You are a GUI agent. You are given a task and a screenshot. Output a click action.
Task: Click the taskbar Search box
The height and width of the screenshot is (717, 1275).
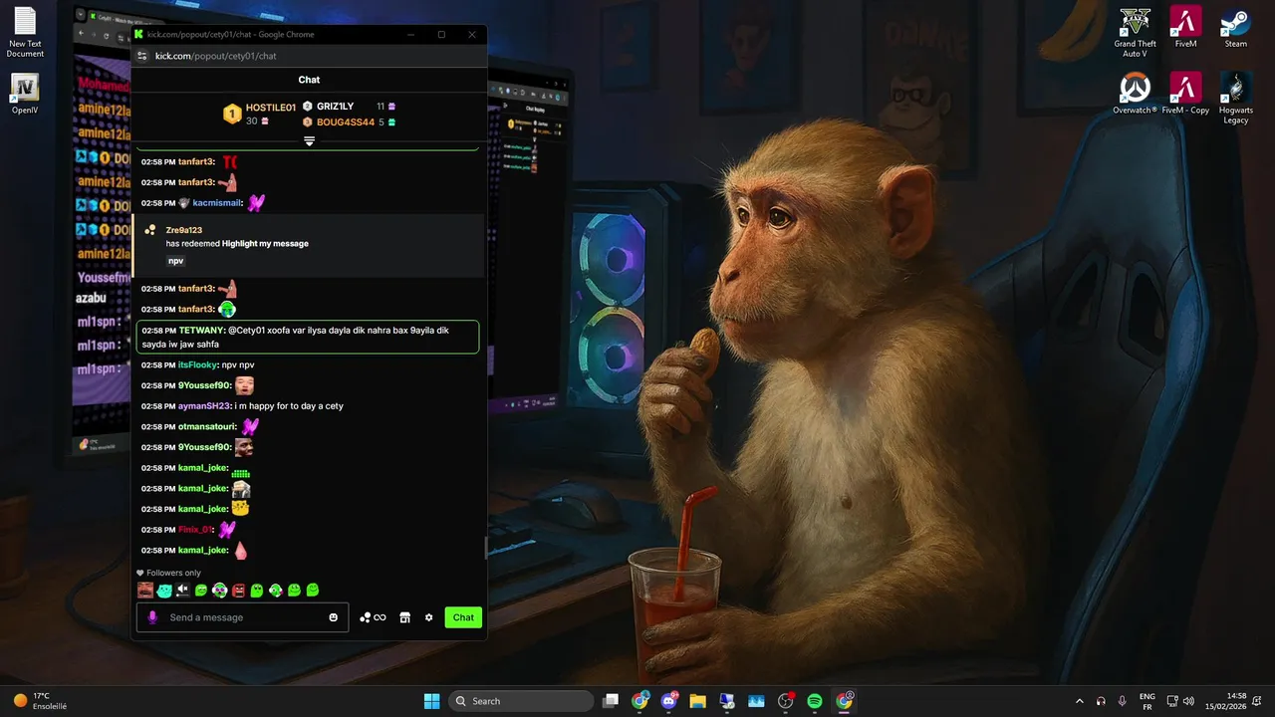point(521,701)
